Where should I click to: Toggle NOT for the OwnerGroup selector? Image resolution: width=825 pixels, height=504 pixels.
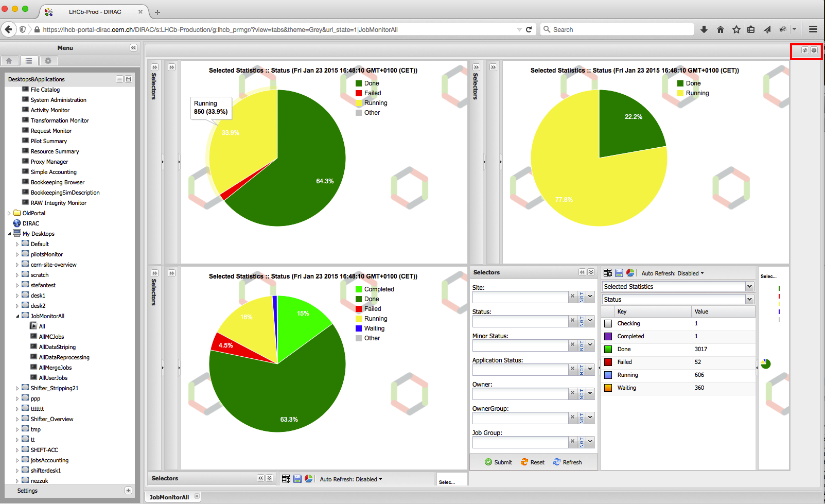pos(582,418)
